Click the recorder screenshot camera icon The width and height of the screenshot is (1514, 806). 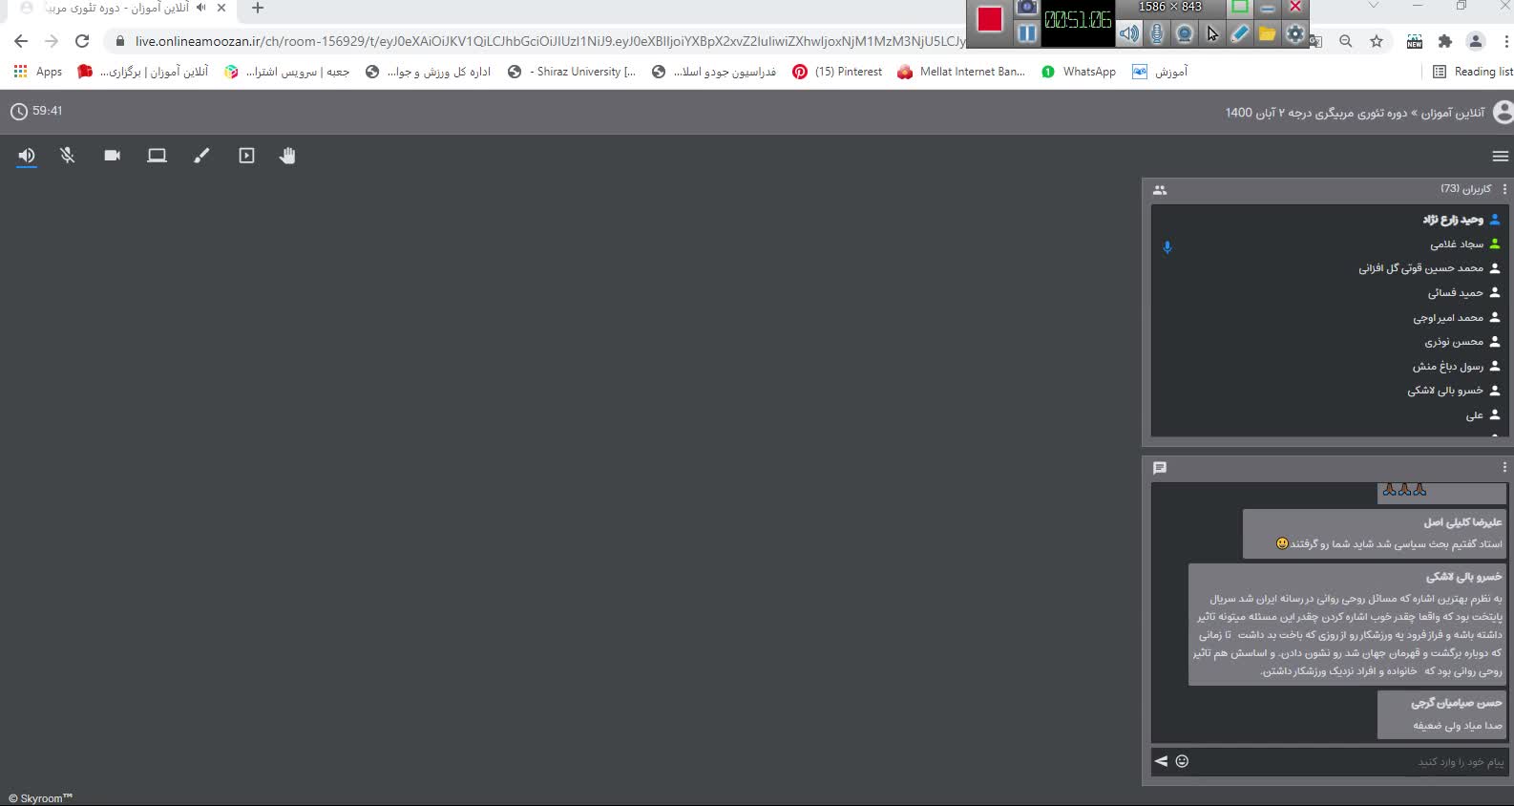pos(1026,8)
